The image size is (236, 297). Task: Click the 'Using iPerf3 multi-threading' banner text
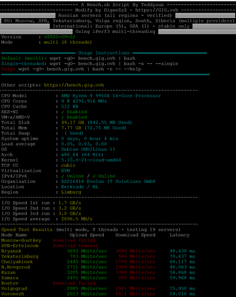pyautogui.click(x=115, y=32)
